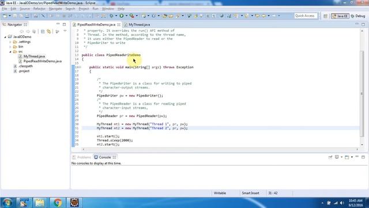Screen dimensions: 369x208
Task: Open the Navigator view menu triangle
Action: click(x=65, y=31)
